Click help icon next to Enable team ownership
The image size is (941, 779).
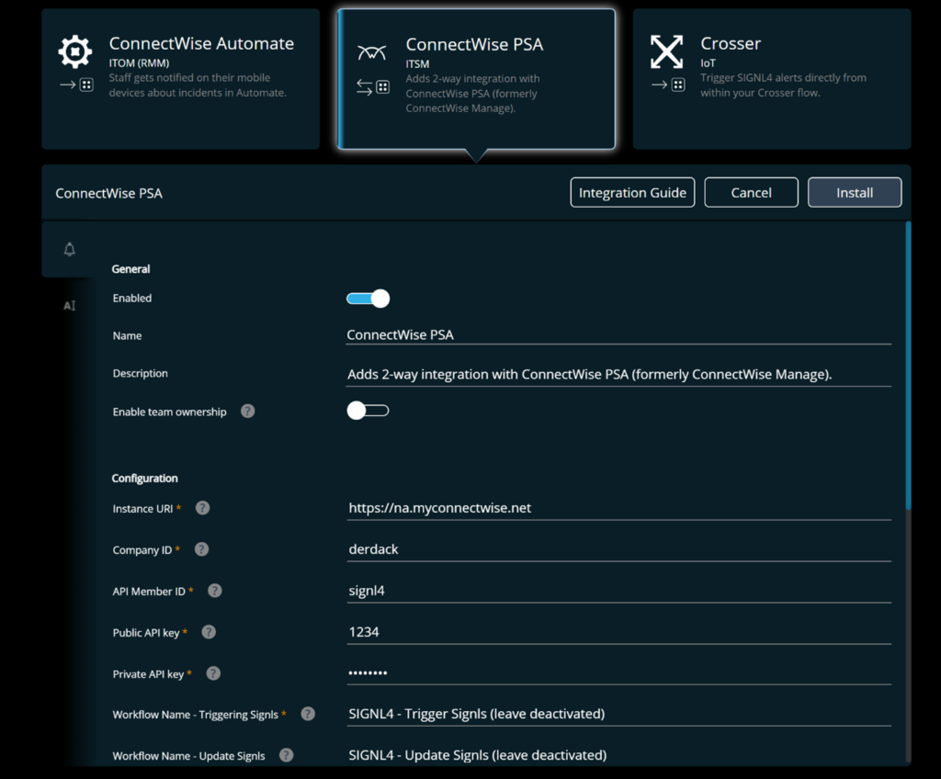248,412
